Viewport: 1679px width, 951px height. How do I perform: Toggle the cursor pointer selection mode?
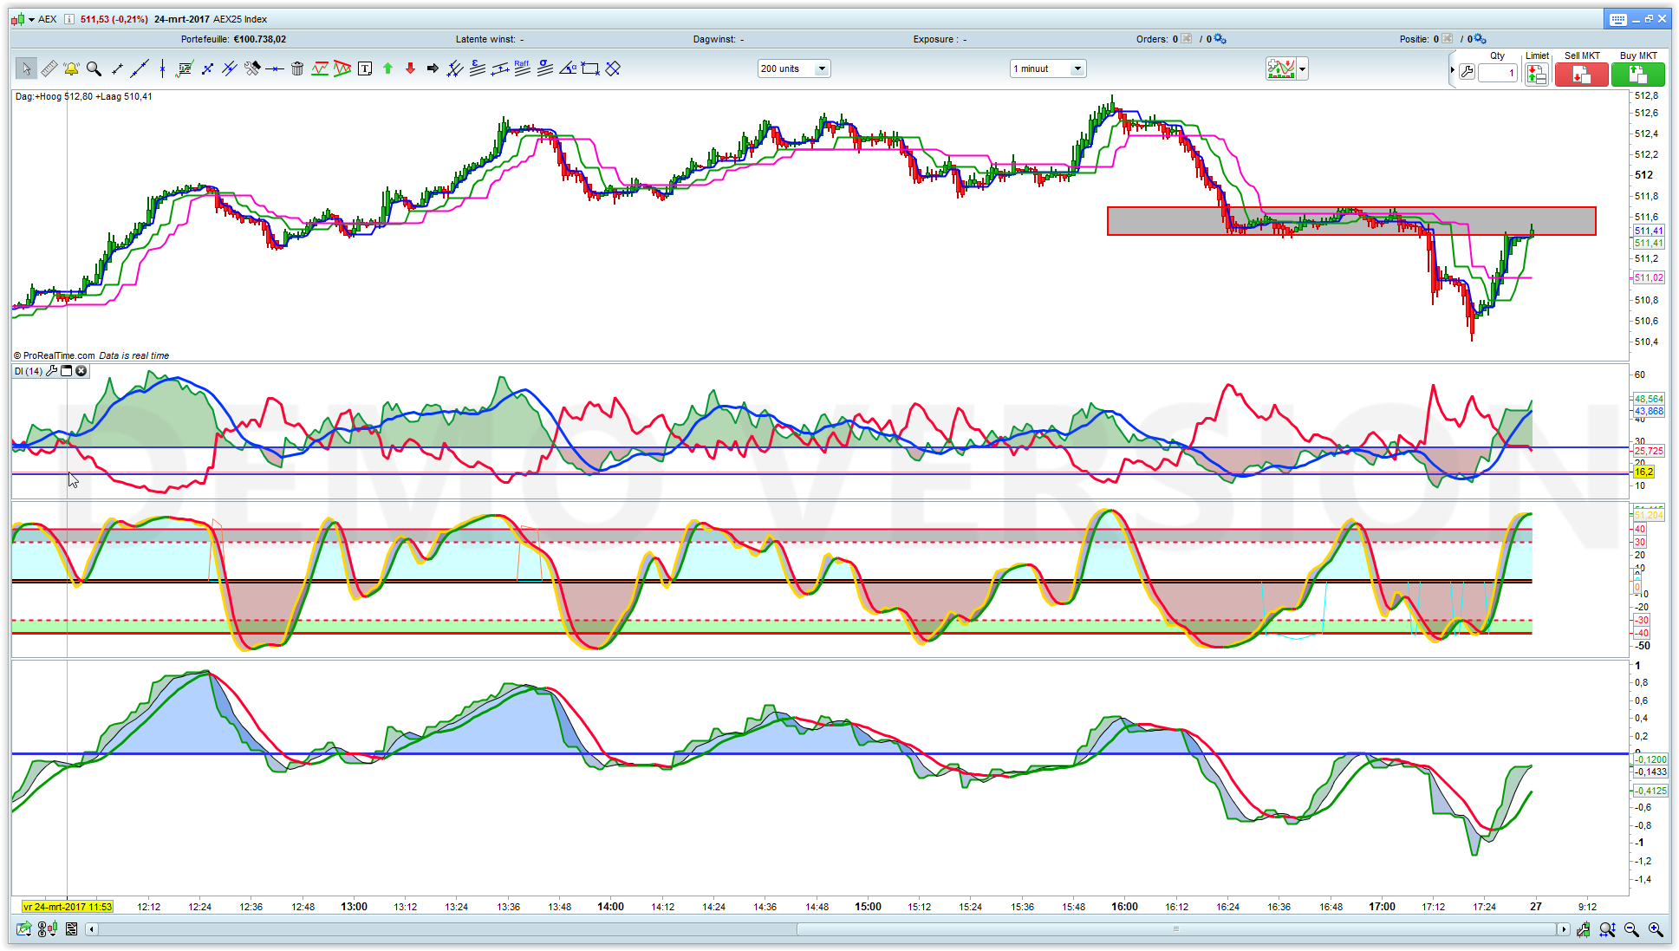tap(26, 68)
